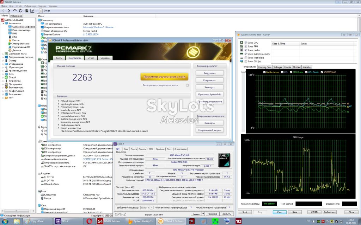Open Тесты tab in PCMark 7
This screenshot has height=225, width=361.
(x=59, y=58)
